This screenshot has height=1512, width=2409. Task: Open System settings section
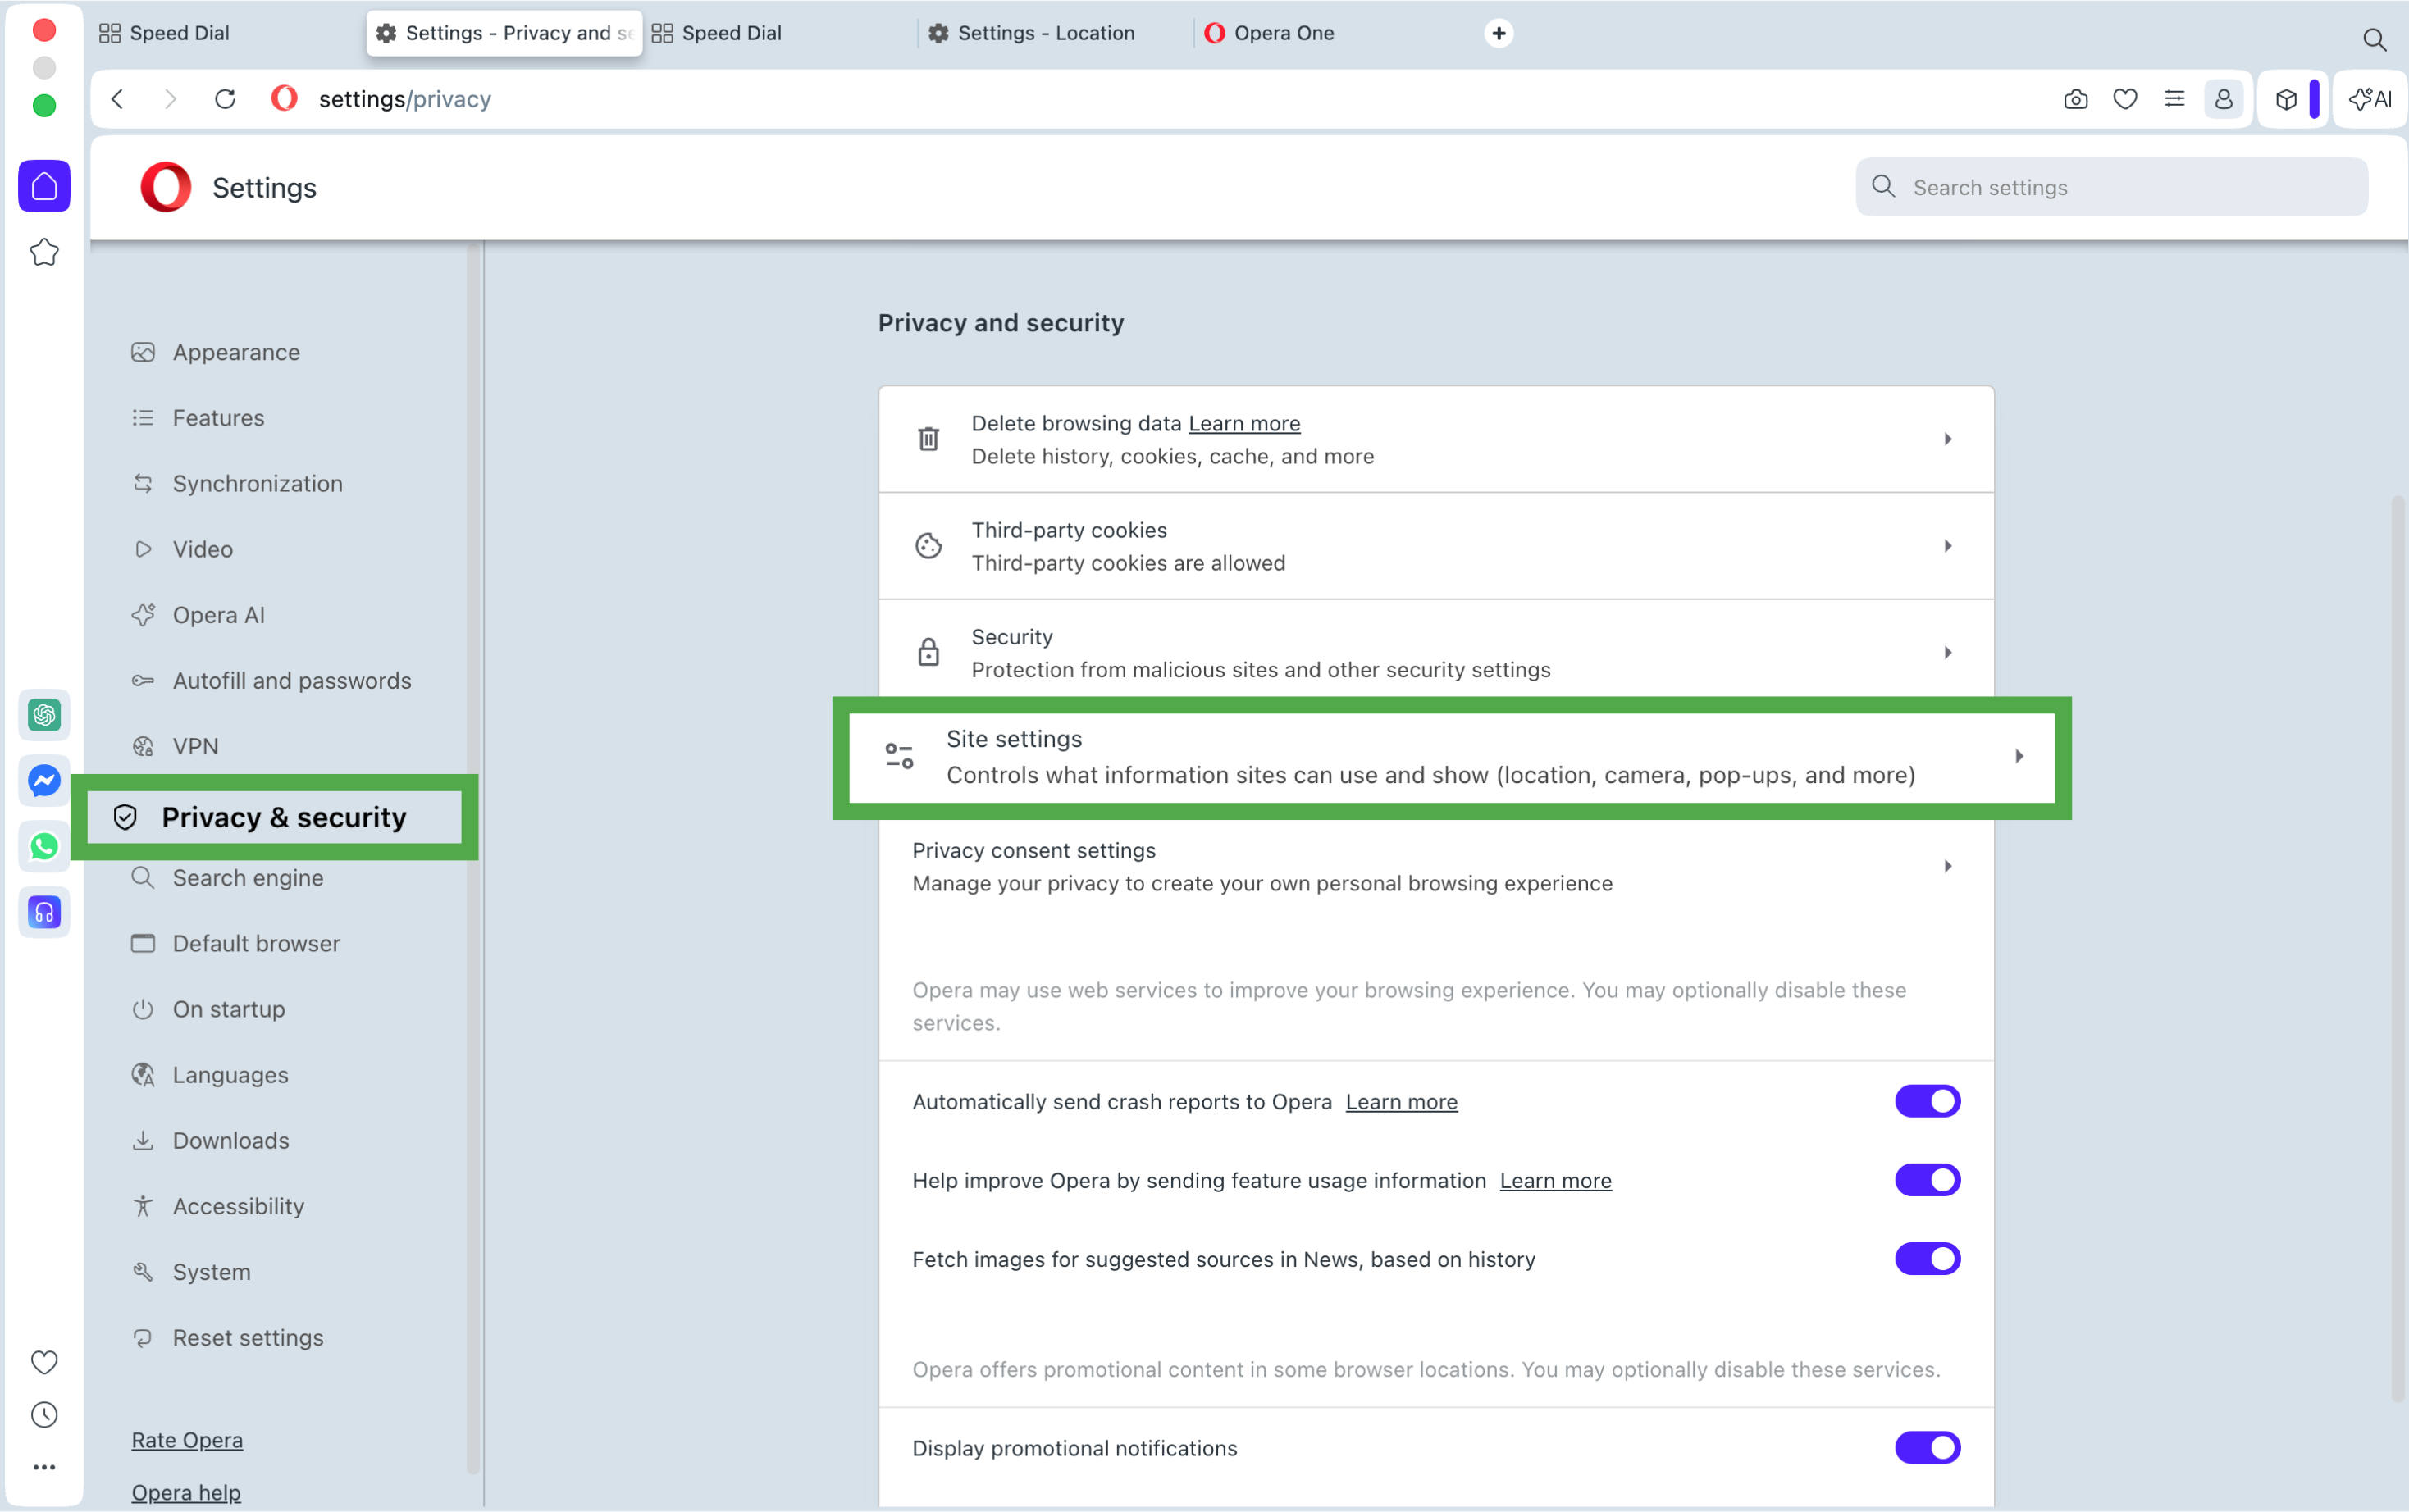click(x=191, y=1272)
